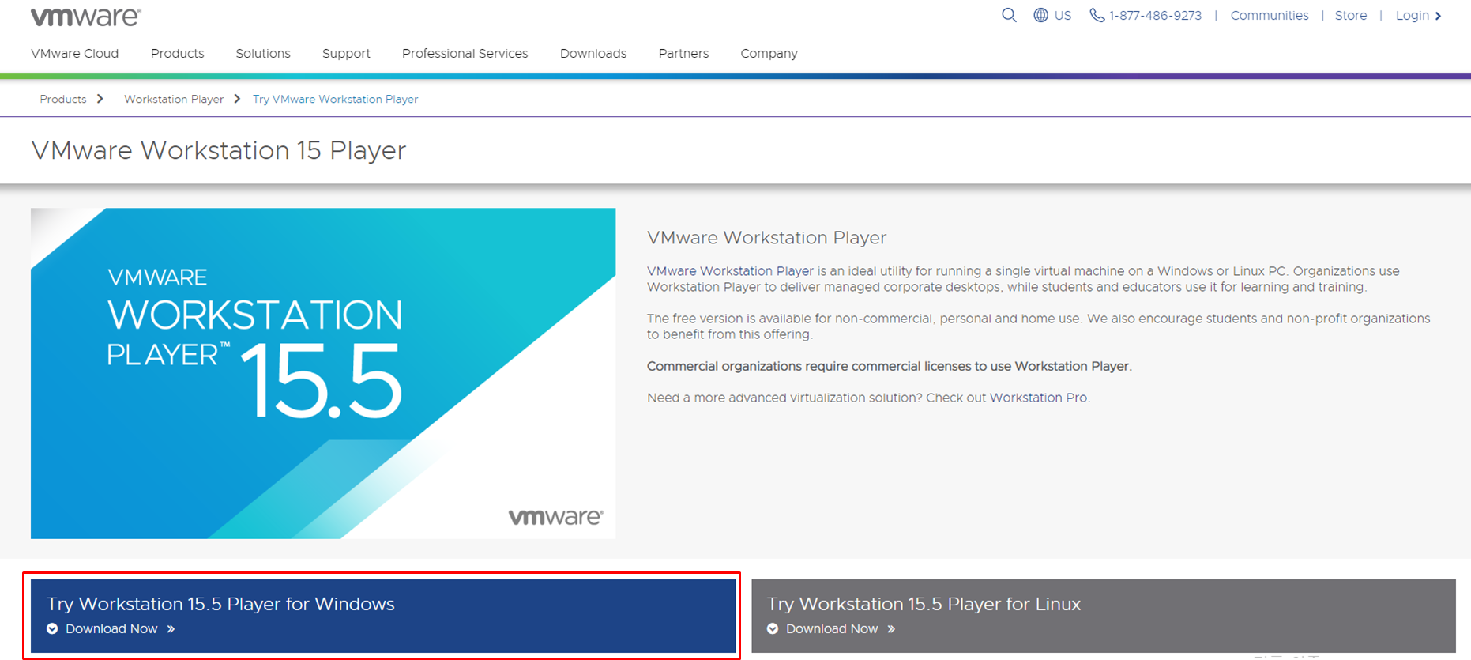The image size is (1471, 660).
Task: Open the Downloads menu
Action: pos(593,54)
